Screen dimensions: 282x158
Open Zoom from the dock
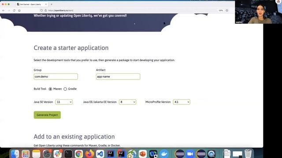pyautogui.click(x=190, y=154)
